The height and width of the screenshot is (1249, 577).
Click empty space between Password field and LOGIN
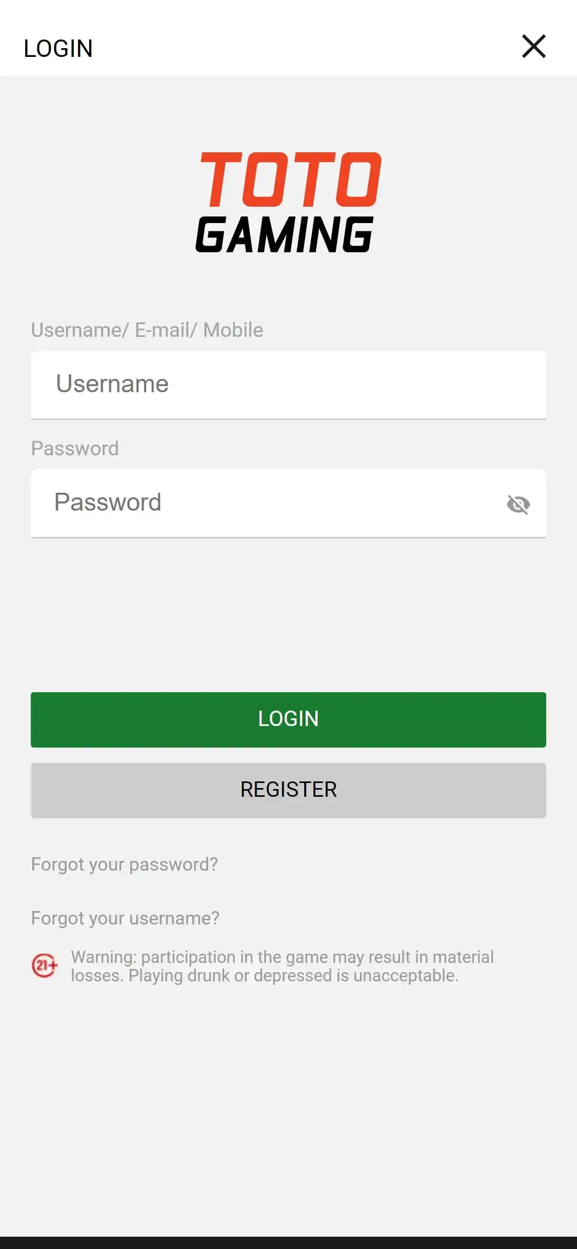(288, 615)
